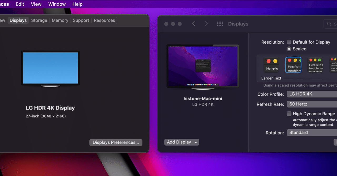Switch to the Storage tab
This screenshot has width=337, height=176.
point(39,20)
